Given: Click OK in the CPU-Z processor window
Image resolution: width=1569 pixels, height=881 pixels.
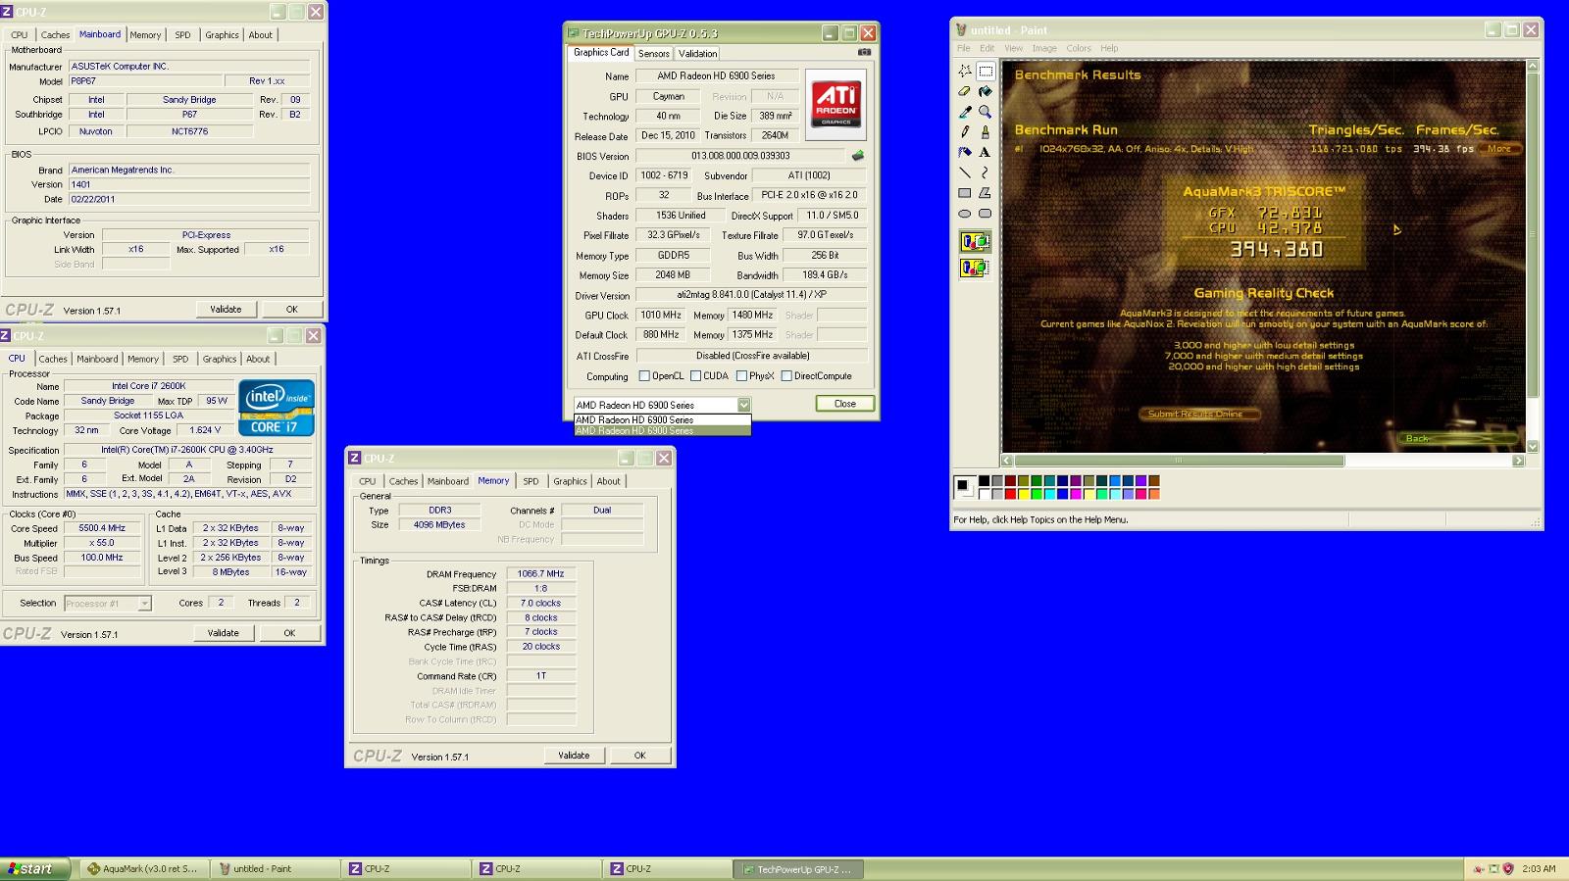Looking at the screenshot, I should [289, 633].
